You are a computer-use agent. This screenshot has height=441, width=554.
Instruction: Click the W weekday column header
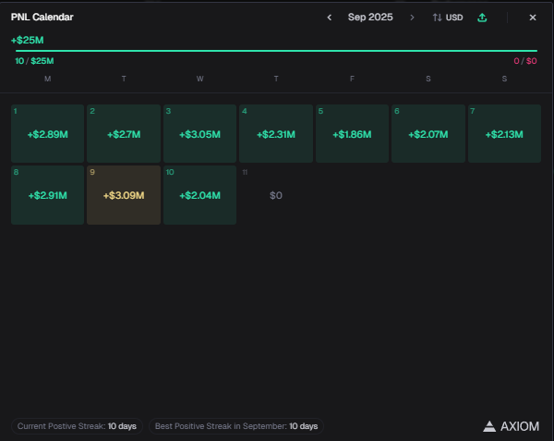point(200,79)
